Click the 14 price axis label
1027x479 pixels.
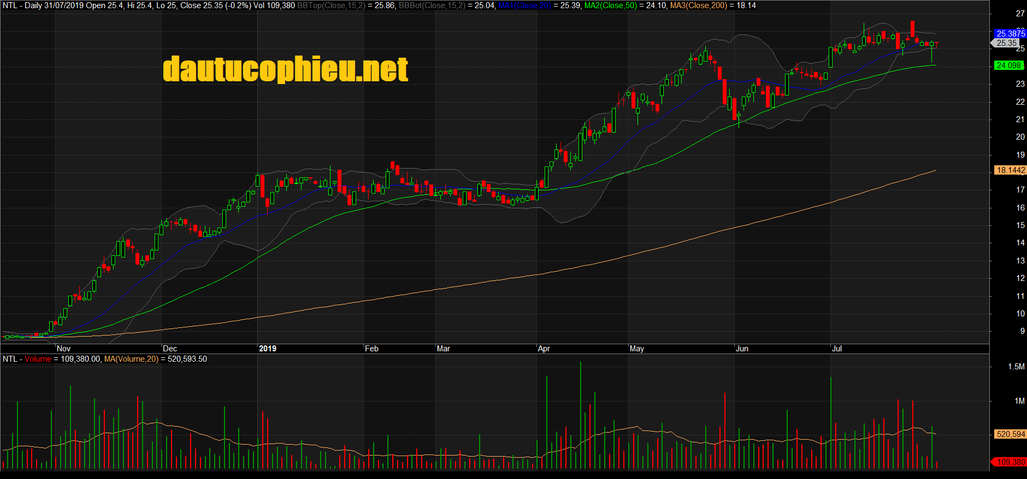coord(1020,243)
